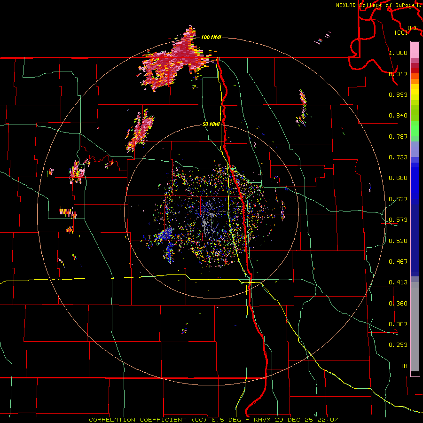Select the 0.840 scale value

click(x=398, y=116)
